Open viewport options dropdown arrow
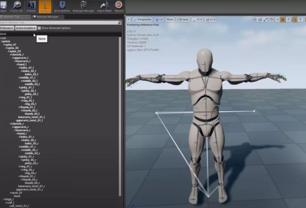The image size is (306, 208). pyautogui.click(x=129, y=20)
